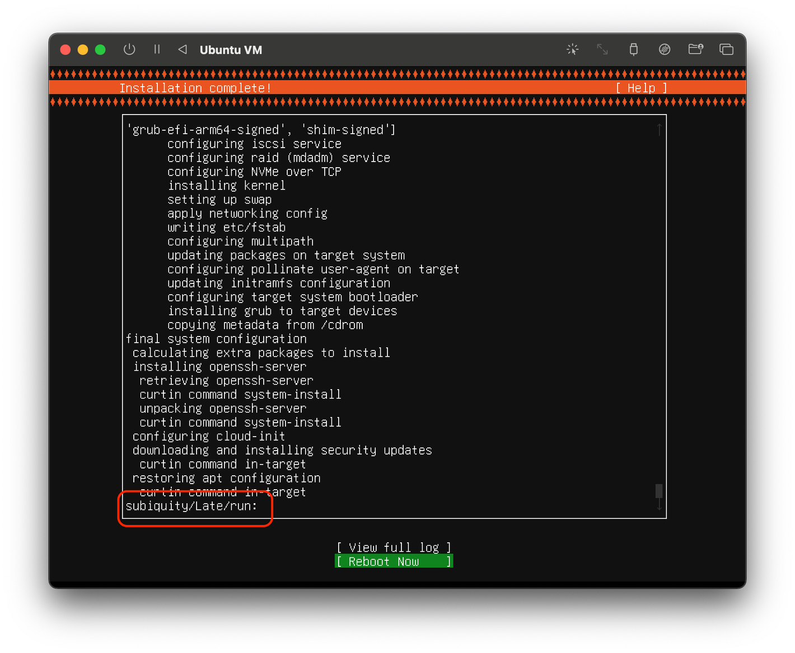Click the log scrollbar down arrow
795x653 pixels.
click(659, 504)
